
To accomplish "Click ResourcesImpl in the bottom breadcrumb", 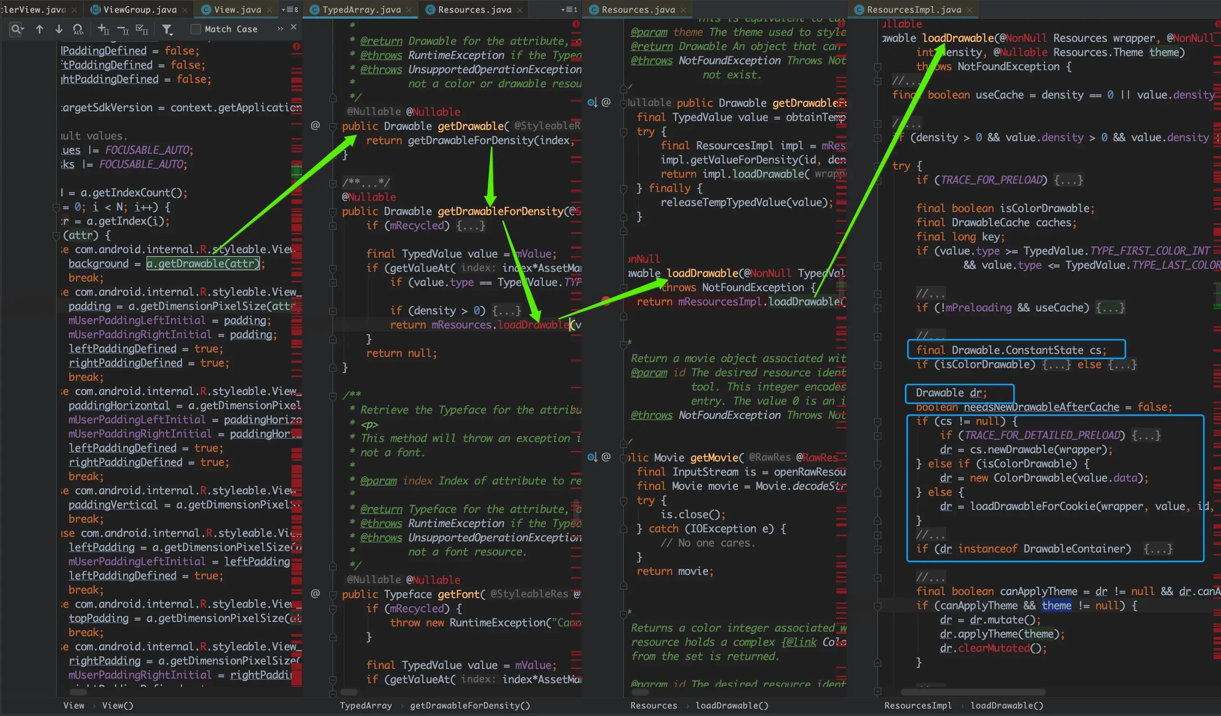I will [x=918, y=706].
